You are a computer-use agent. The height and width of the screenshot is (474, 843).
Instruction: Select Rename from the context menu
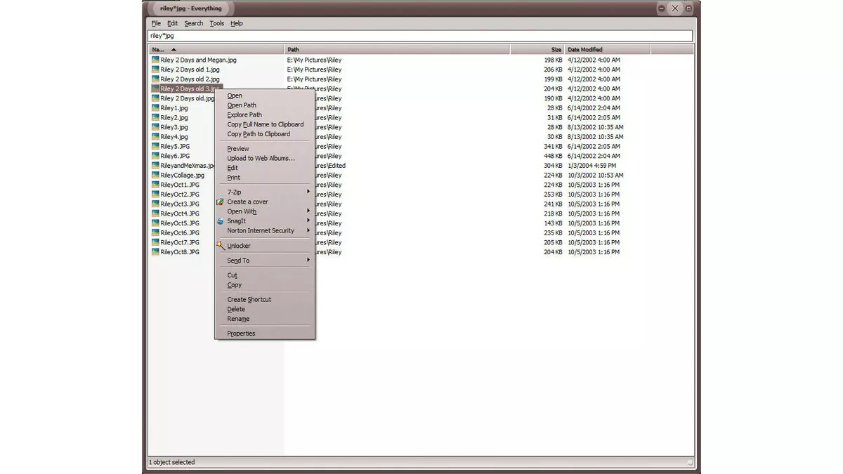[237, 319]
